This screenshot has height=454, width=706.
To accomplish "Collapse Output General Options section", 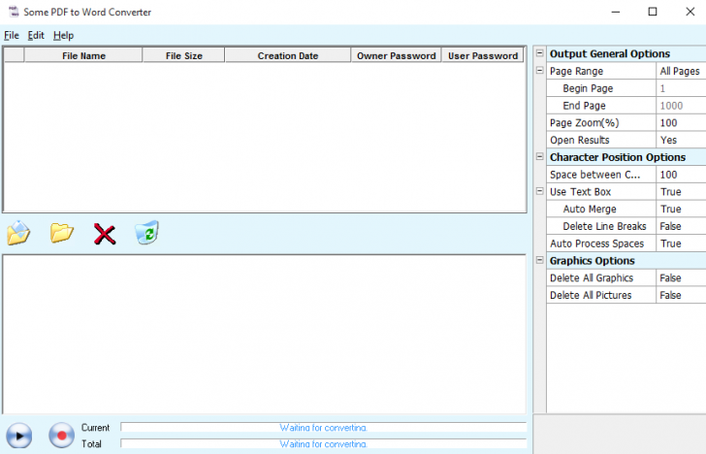I will point(539,53).
